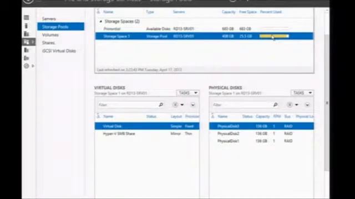Click the Physical Disks filter input

point(242,104)
